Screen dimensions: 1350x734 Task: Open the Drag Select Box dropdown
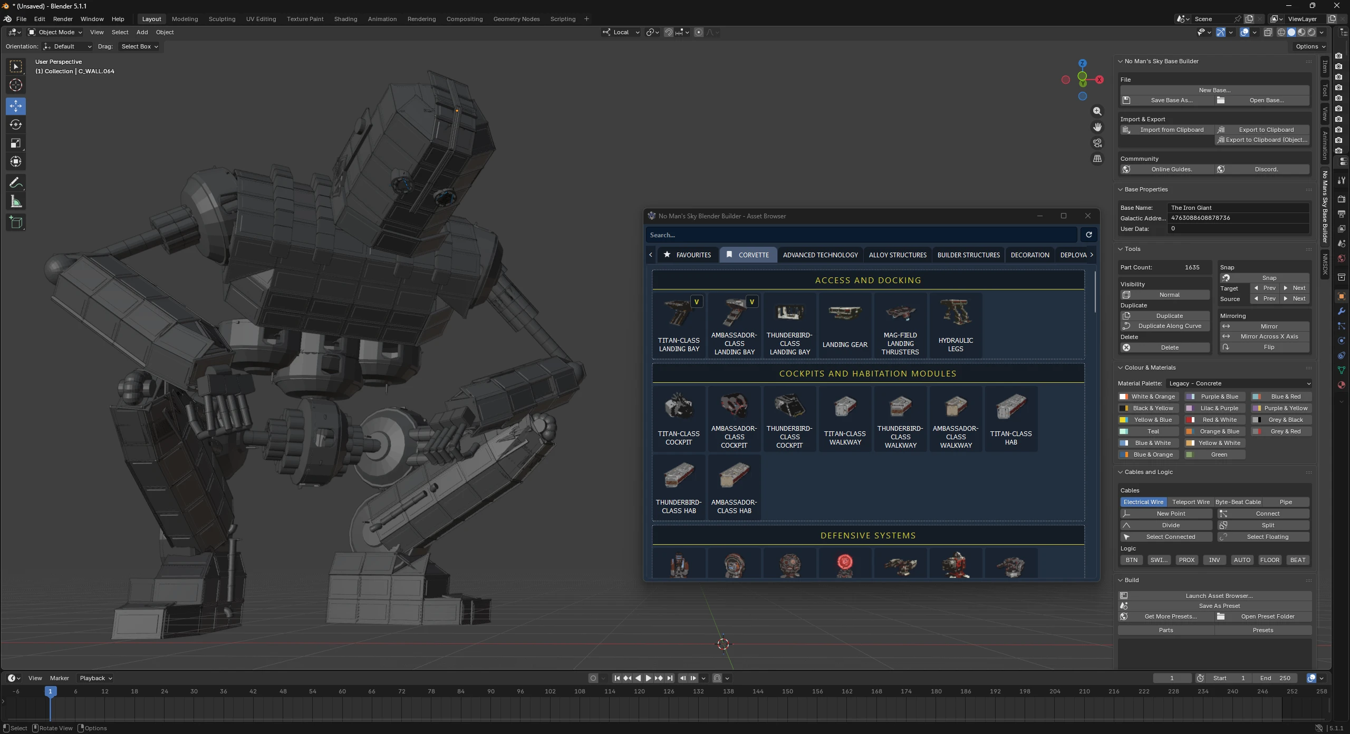click(x=139, y=46)
